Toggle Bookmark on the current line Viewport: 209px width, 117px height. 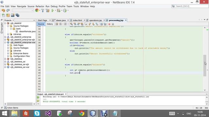click(97, 24)
